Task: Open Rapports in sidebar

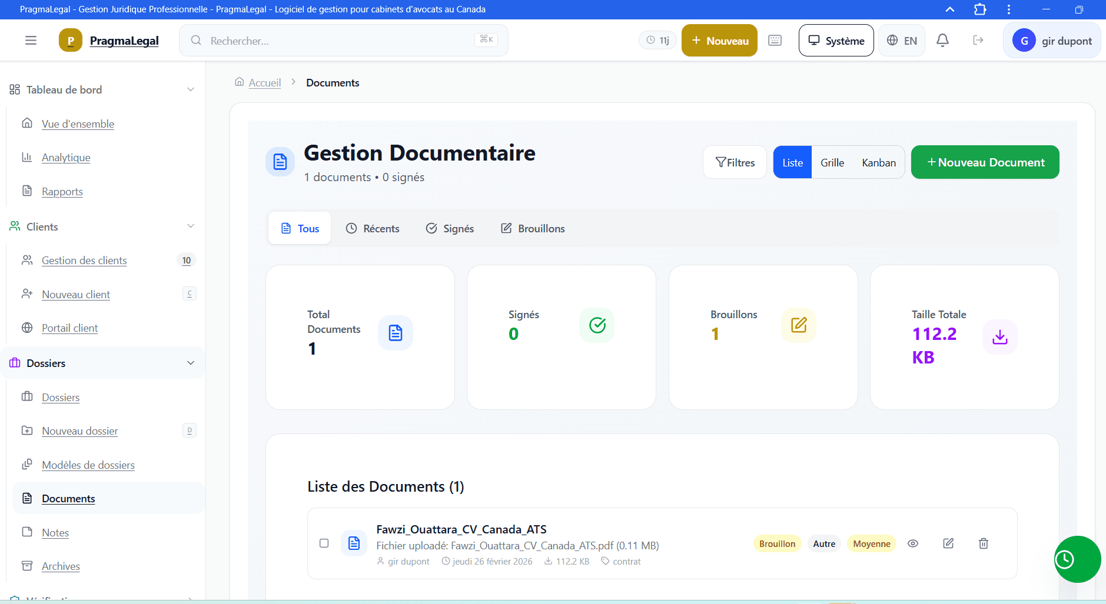Action: click(x=62, y=192)
